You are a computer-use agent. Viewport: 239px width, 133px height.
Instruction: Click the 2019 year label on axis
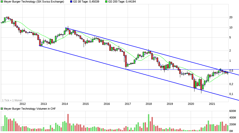[x=170, y=104]
